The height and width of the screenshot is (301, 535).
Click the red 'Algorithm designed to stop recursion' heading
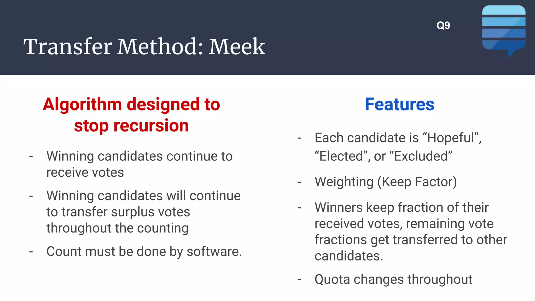click(131, 115)
